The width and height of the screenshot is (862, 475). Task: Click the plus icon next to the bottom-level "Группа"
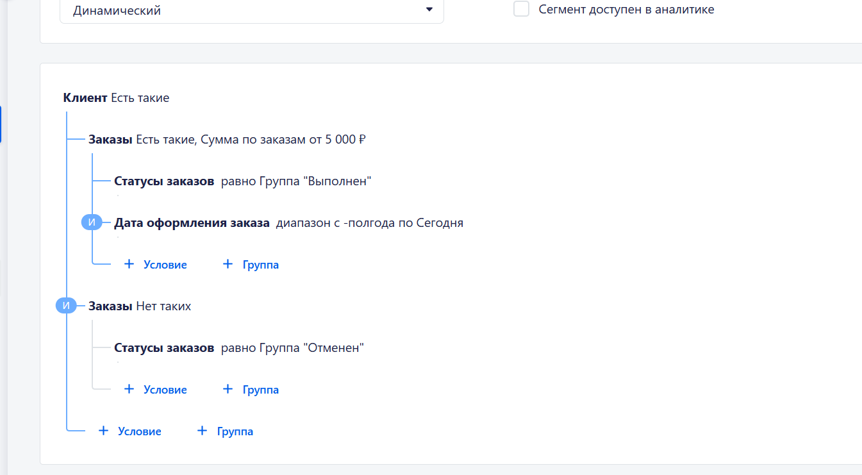coord(203,430)
